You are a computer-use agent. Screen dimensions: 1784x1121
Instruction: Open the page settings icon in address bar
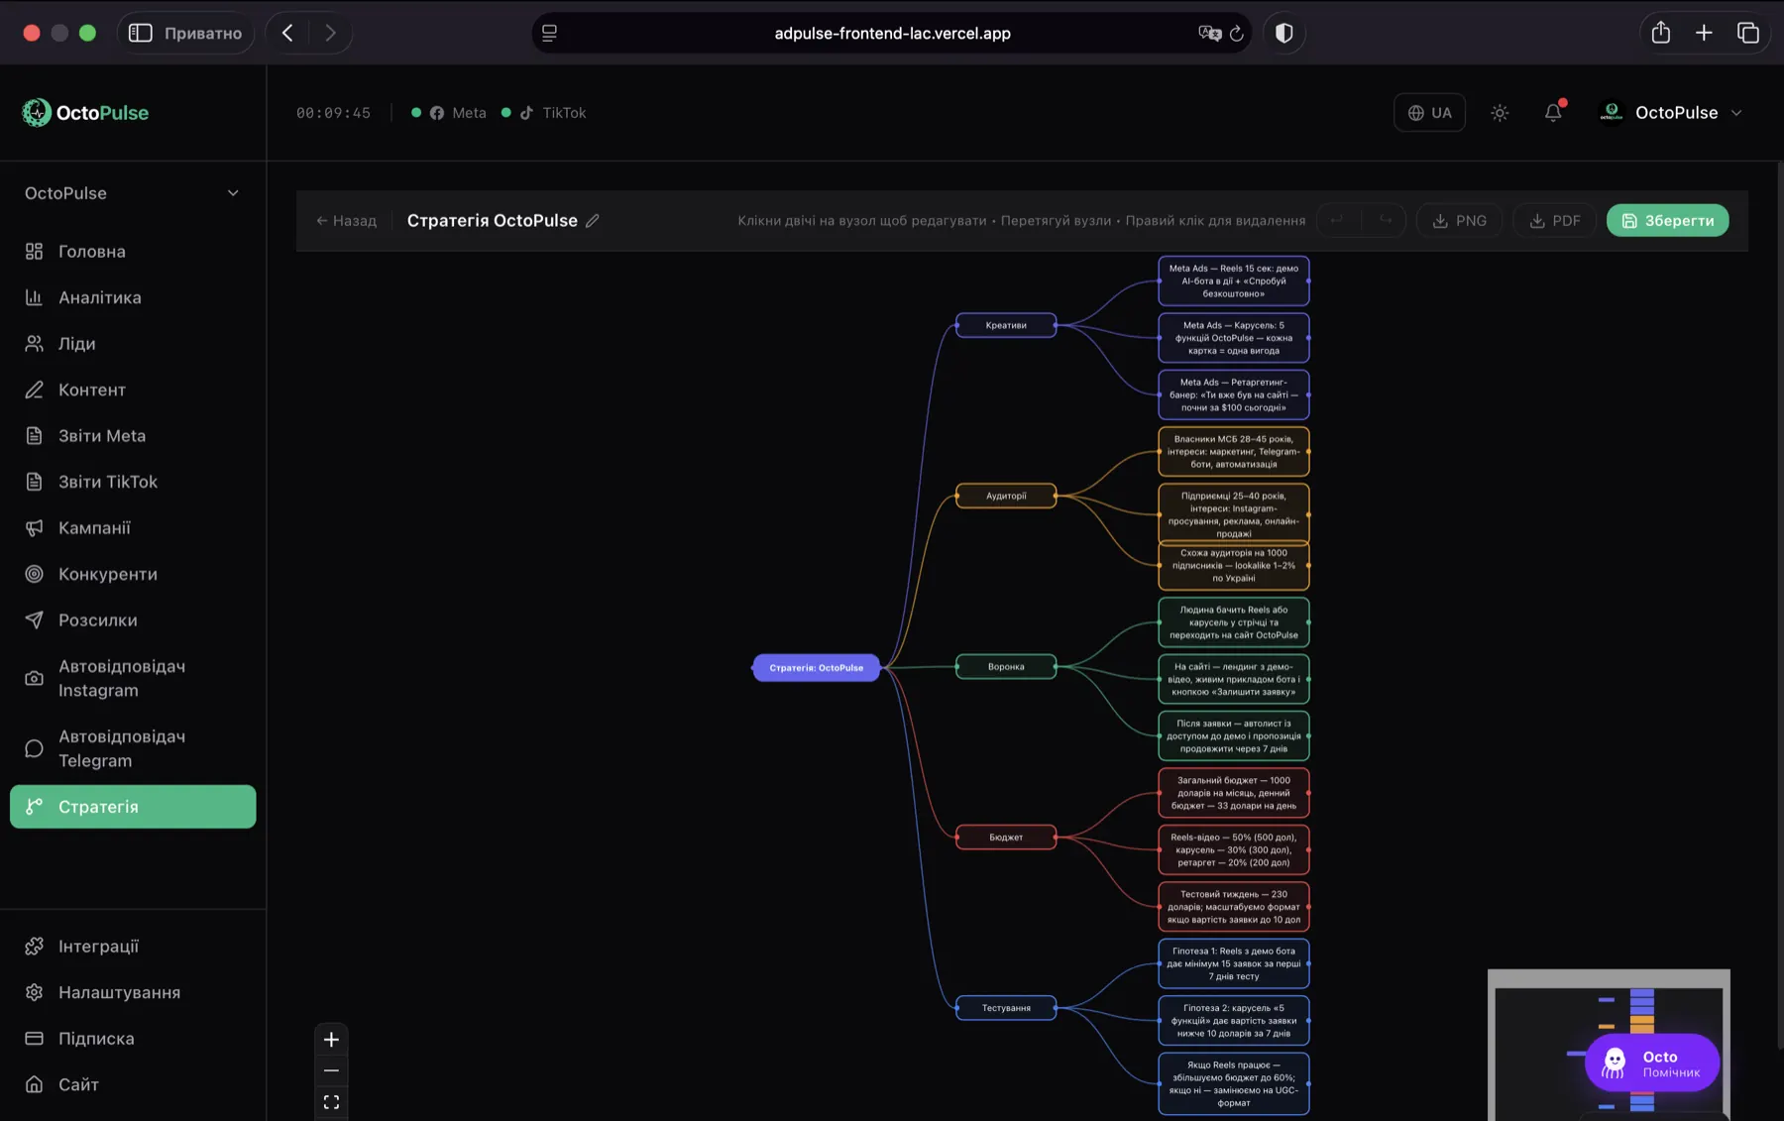(x=549, y=33)
